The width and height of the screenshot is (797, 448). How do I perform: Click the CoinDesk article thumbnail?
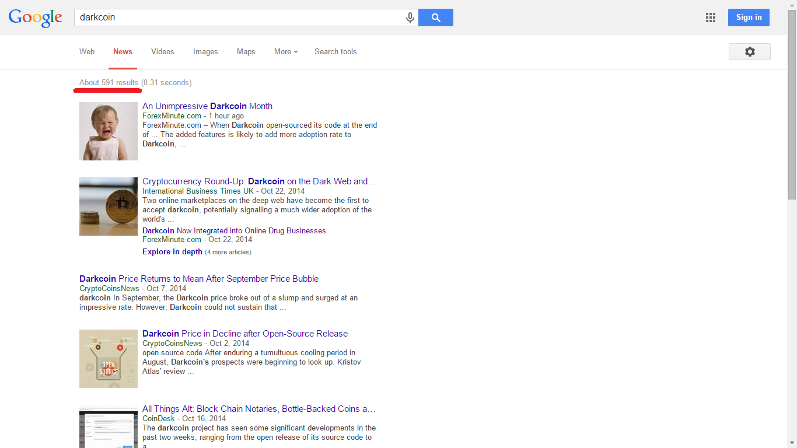pyautogui.click(x=109, y=426)
